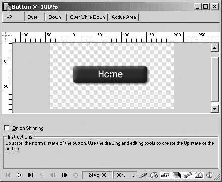Click the ruler origin corner box
The image size is (222, 182).
[x=7, y=37]
